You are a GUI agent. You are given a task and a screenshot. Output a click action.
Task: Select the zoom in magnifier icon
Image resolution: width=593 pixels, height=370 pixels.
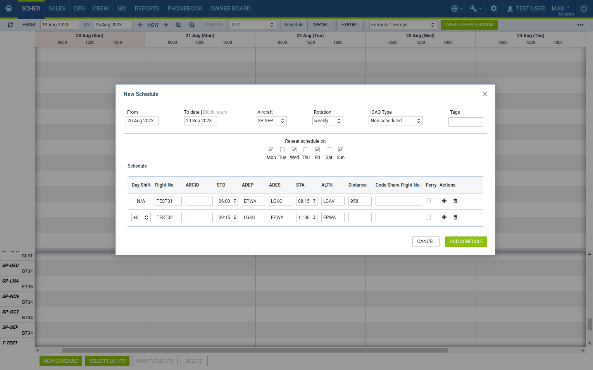click(x=178, y=24)
